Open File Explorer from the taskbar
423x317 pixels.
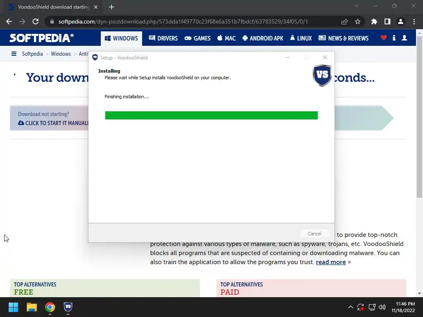pyautogui.click(x=31, y=307)
